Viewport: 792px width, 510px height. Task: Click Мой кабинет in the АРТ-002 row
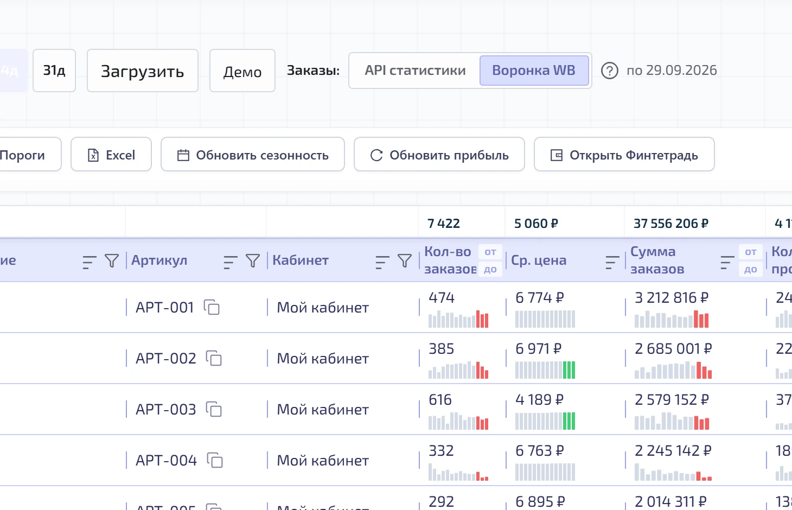tap(323, 359)
